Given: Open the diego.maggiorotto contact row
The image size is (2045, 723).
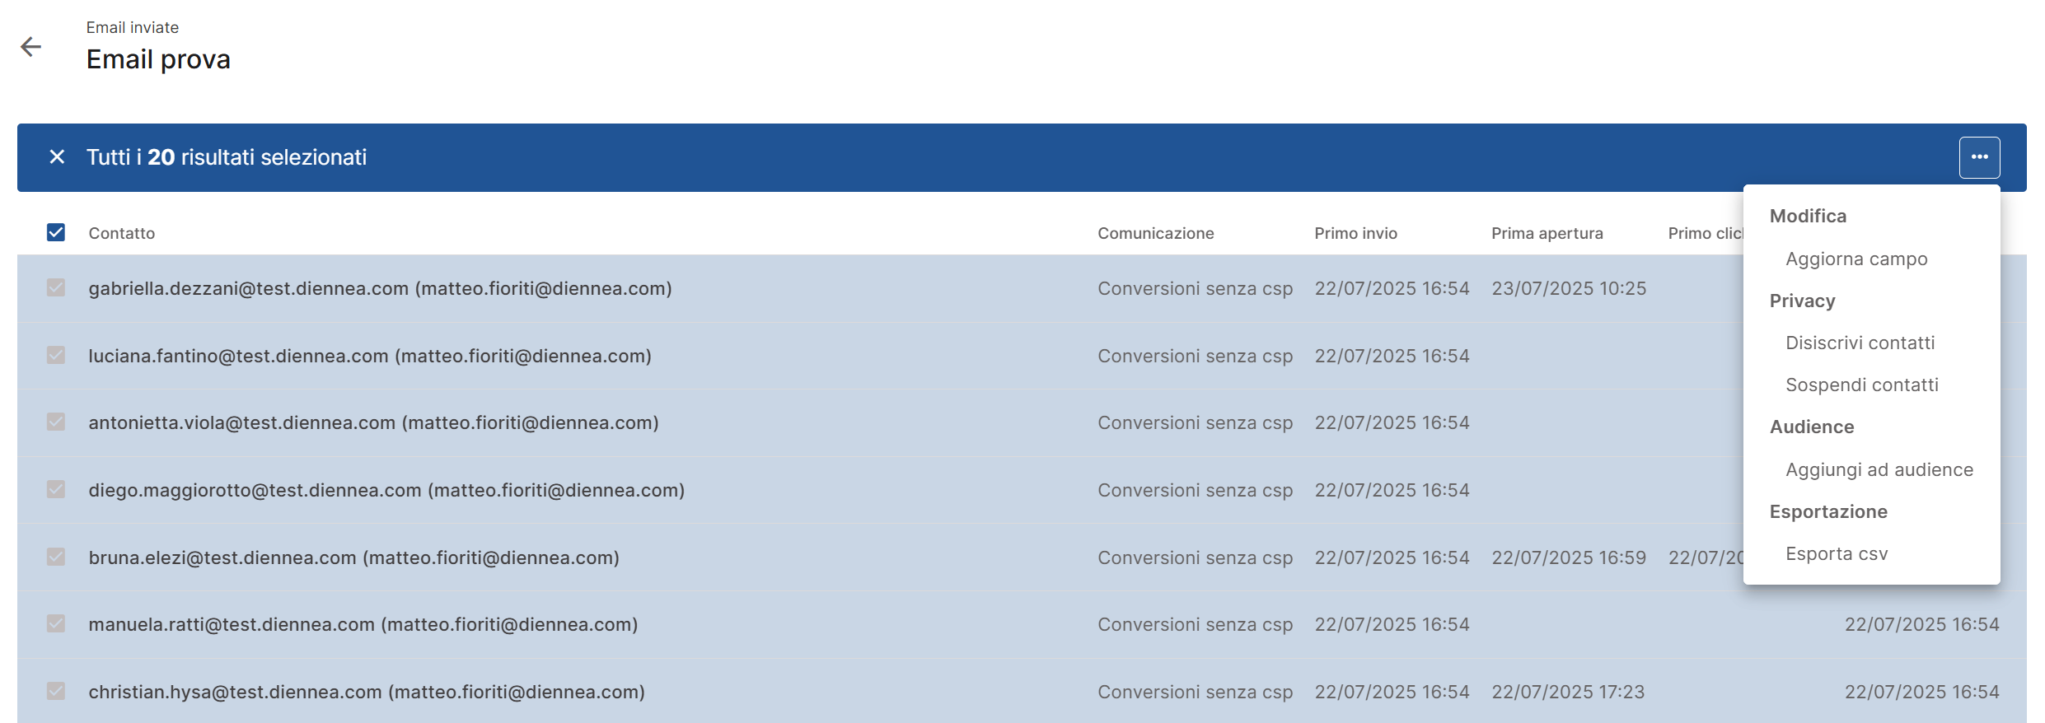Looking at the screenshot, I should pos(1022,490).
